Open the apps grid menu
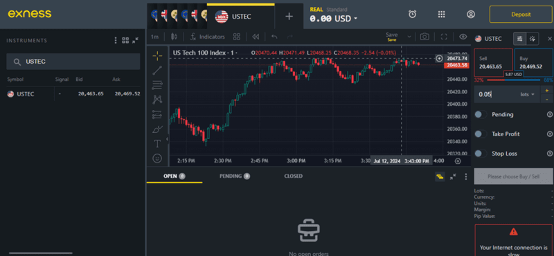The width and height of the screenshot is (554, 256). point(441,14)
